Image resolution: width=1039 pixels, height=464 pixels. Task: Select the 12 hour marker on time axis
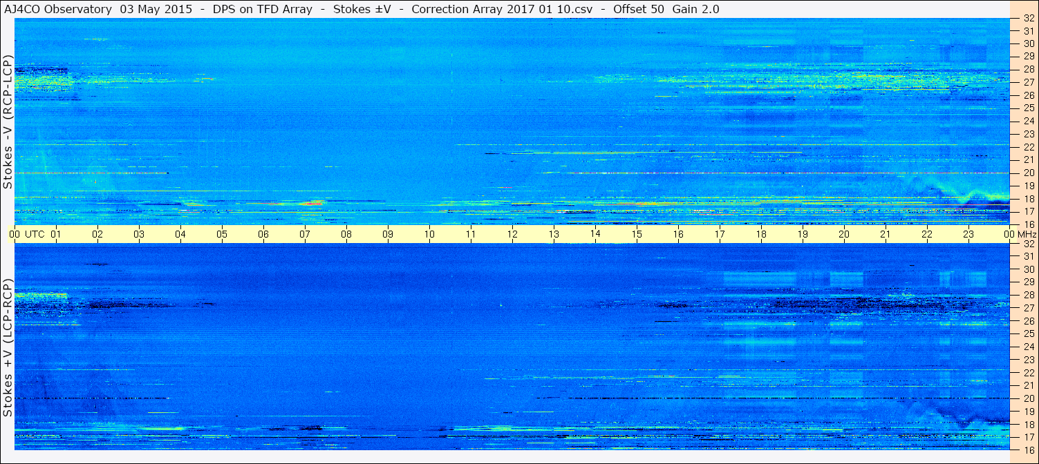[x=512, y=234]
